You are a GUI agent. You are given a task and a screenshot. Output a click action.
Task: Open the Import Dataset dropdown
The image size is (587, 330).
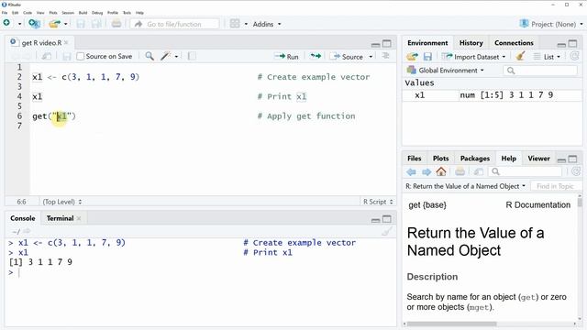click(x=474, y=57)
